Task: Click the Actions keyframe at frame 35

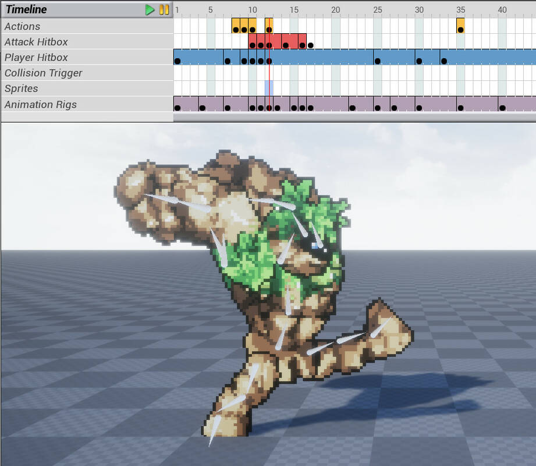Action: point(460,30)
